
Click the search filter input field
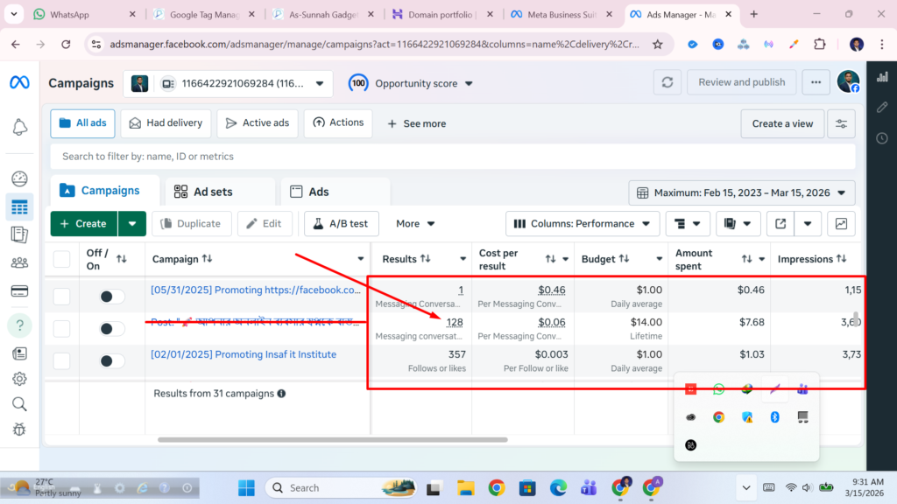click(x=452, y=157)
